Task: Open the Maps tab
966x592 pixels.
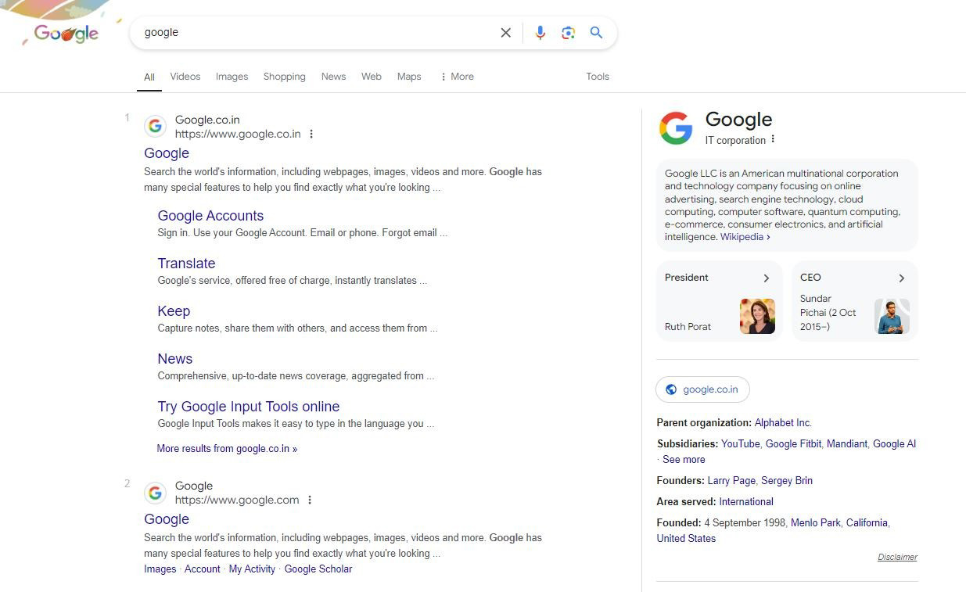Action: point(408,76)
